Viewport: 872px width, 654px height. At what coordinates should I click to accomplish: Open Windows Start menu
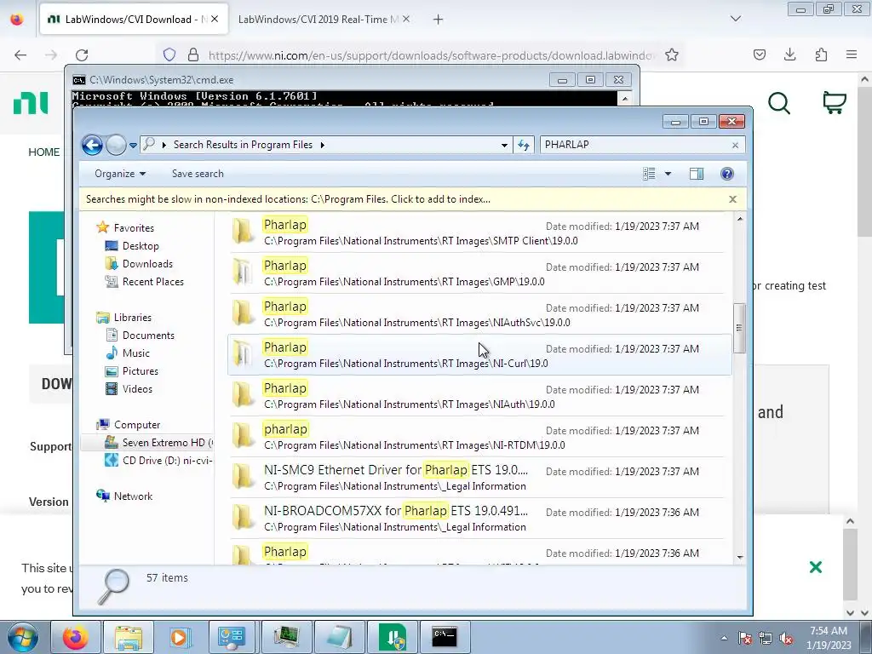pyautogui.click(x=21, y=637)
